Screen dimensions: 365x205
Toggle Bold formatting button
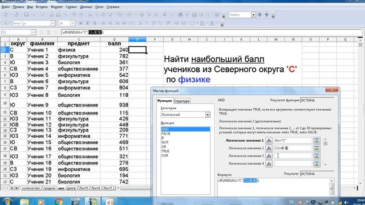point(80,23)
